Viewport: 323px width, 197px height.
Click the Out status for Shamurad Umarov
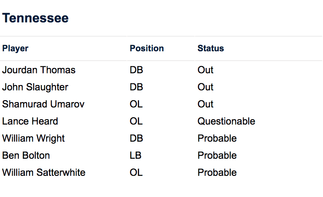[205, 104]
